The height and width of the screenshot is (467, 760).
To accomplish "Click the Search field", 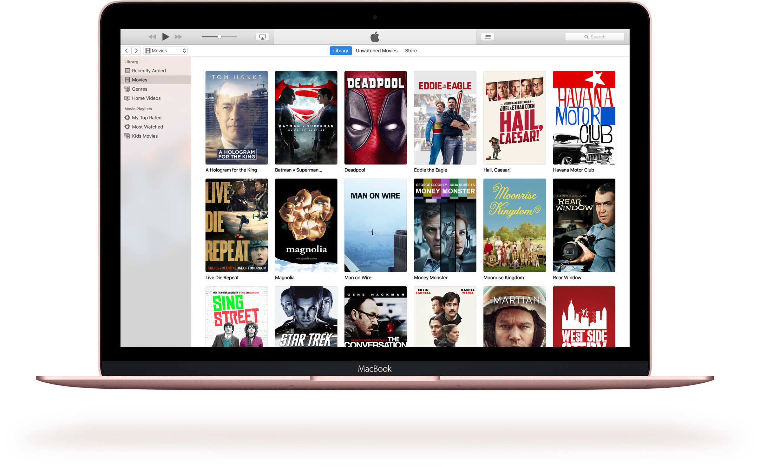I will click(x=594, y=37).
